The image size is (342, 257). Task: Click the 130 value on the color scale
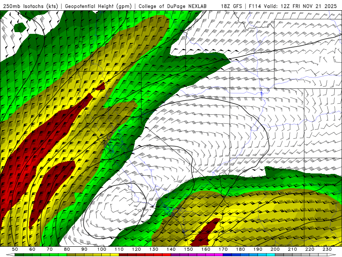pyautogui.click(x=154, y=249)
